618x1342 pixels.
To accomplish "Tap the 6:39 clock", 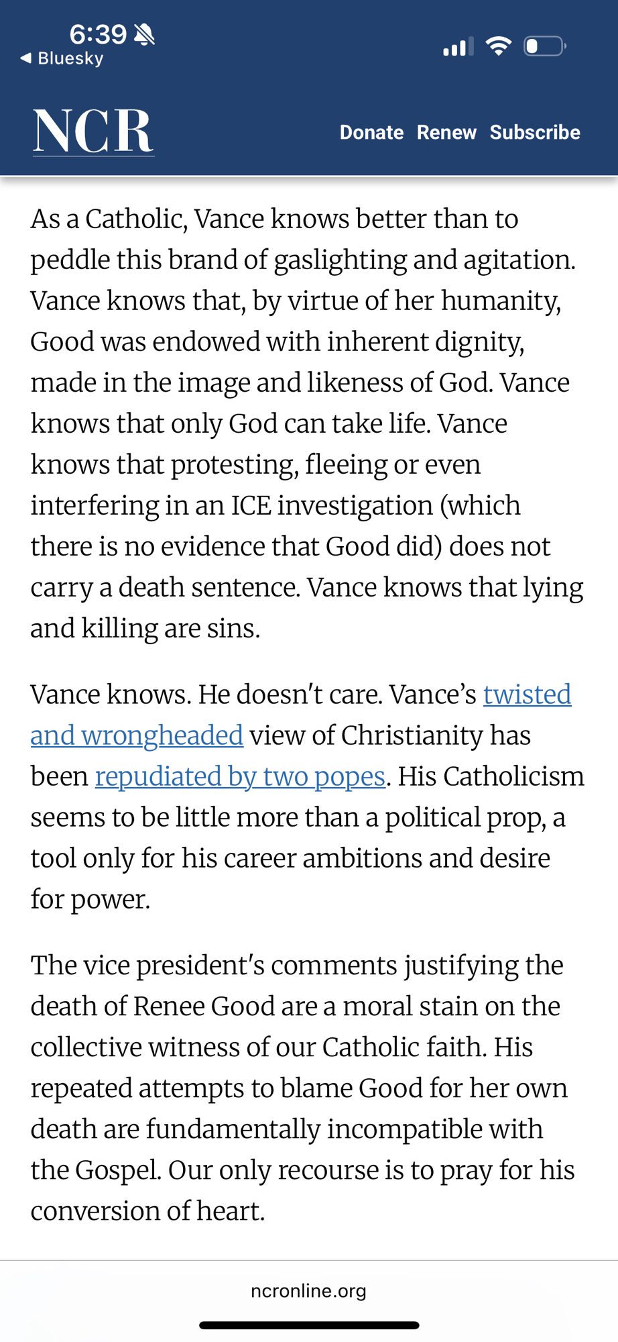I will (98, 34).
